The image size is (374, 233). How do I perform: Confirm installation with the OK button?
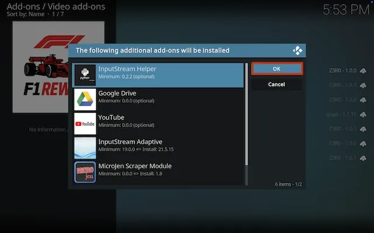277,69
